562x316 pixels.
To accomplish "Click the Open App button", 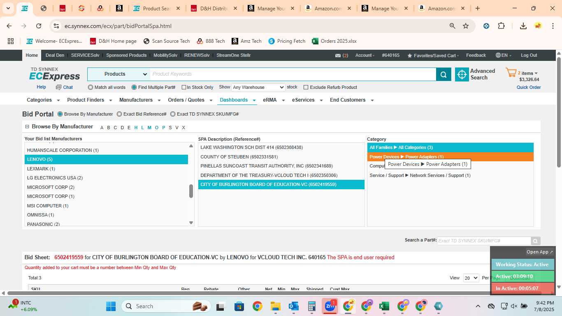I will [540, 252].
